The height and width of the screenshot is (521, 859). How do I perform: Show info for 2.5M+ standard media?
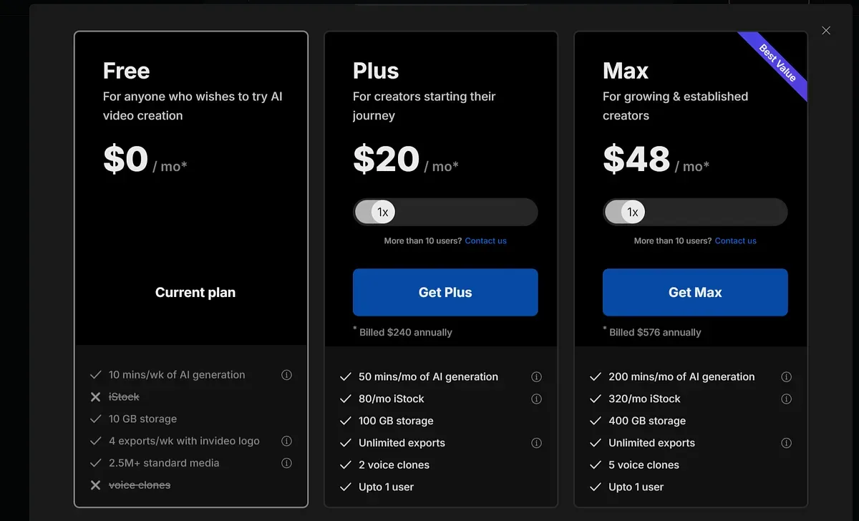tap(286, 463)
